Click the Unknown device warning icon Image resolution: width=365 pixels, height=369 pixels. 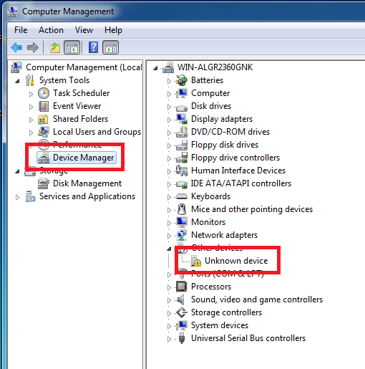[196, 261]
